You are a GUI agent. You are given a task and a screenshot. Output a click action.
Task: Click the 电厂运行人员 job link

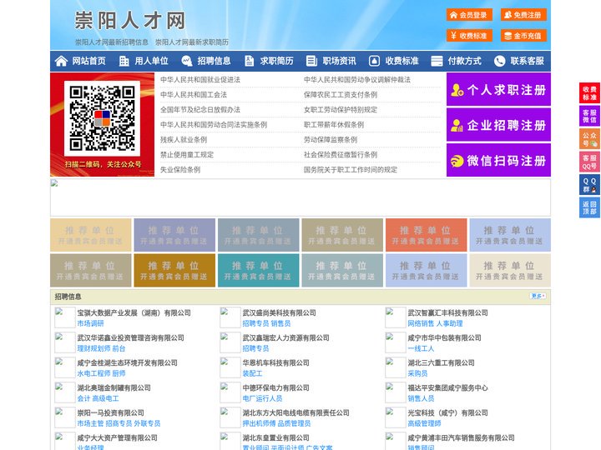(262, 398)
